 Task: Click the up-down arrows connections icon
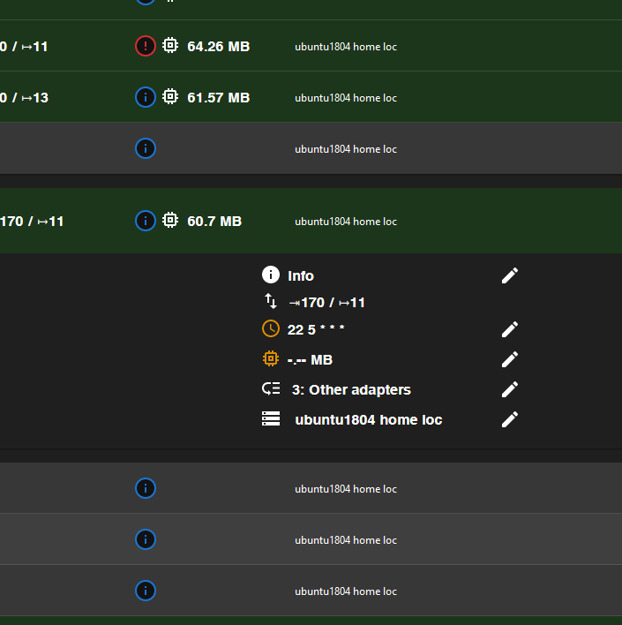click(x=271, y=301)
